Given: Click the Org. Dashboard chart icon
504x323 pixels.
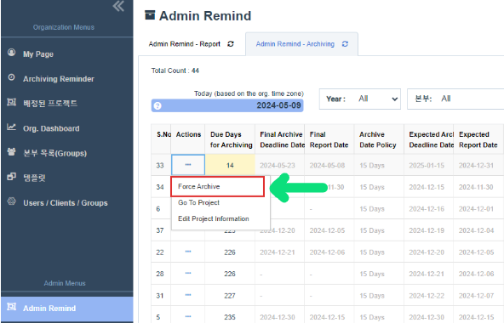Looking at the screenshot, I should [x=12, y=127].
